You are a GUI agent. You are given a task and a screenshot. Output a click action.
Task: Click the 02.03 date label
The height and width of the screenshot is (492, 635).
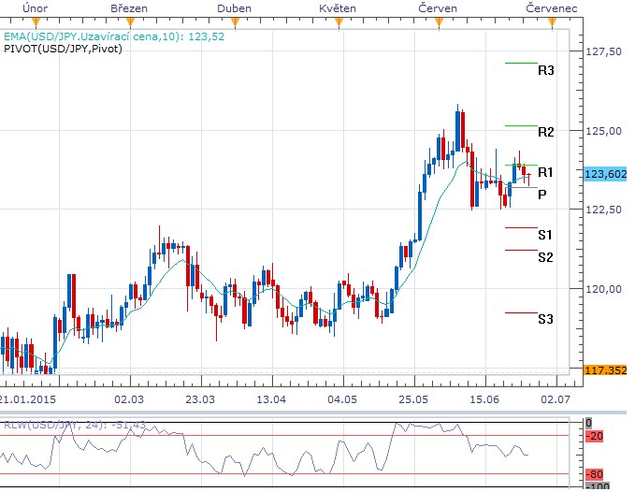click(x=129, y=399)
